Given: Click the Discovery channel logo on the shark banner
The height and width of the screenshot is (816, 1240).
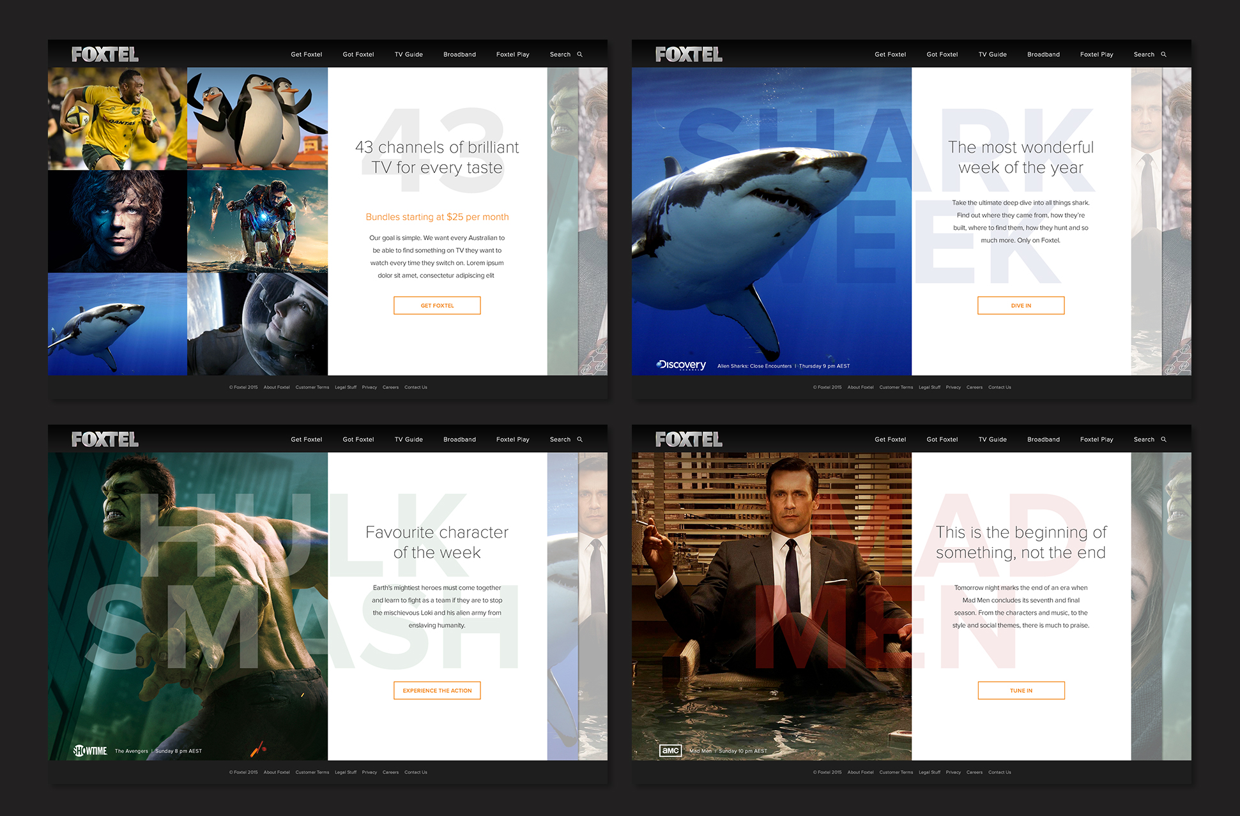Looking at the screenshot, I should pyautogui.click(x=681, y=365).
